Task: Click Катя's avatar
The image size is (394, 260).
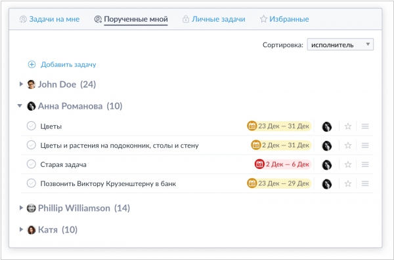Action: [31, 230]
